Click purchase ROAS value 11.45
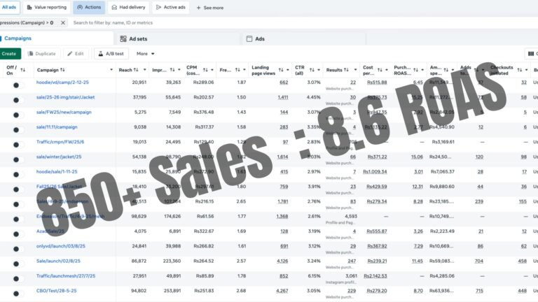The width and height of the screenshot is (538, 302). [x=418, y=261]
